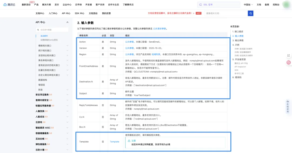Select 设置邮箱的smtp密码 in sidebar
Screen dimensions: 292x153
49,40
